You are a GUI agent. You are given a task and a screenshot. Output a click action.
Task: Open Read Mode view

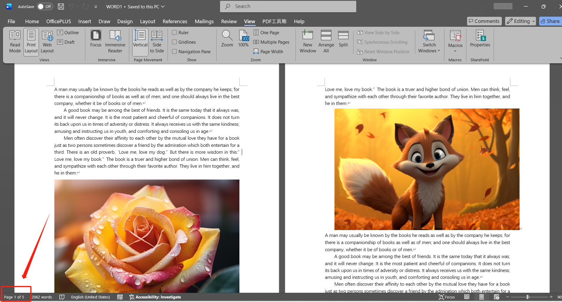15,42
